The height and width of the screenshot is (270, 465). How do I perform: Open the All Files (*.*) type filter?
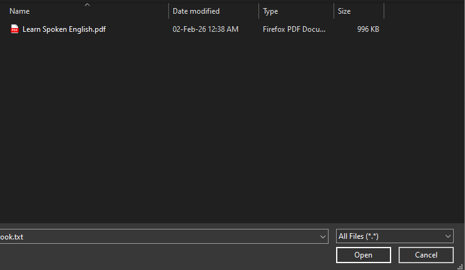click(388, 236)
